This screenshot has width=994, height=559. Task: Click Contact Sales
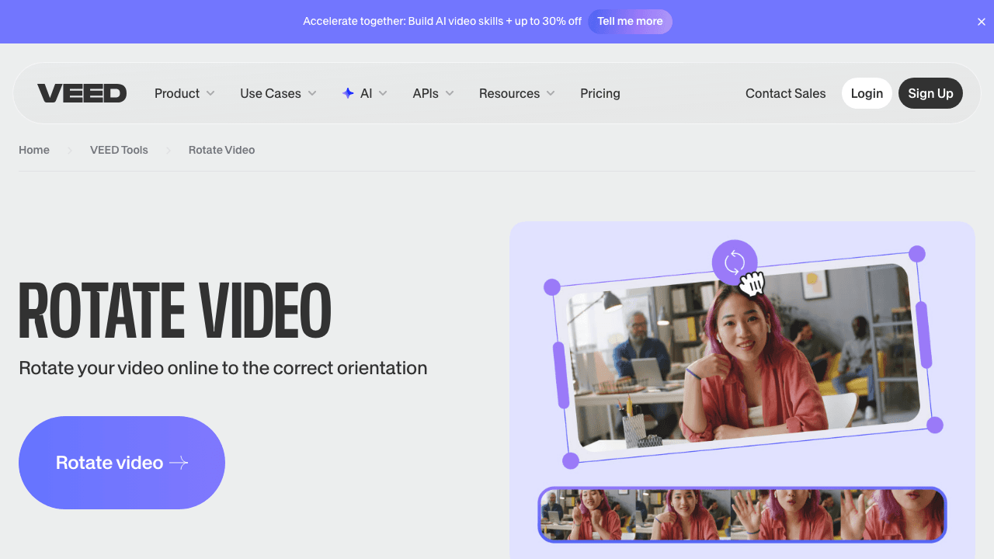[785, 93]
